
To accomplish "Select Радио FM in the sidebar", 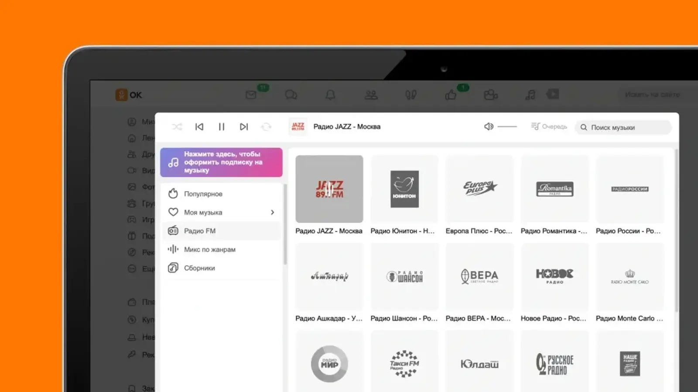I will [x=222, y=231].
